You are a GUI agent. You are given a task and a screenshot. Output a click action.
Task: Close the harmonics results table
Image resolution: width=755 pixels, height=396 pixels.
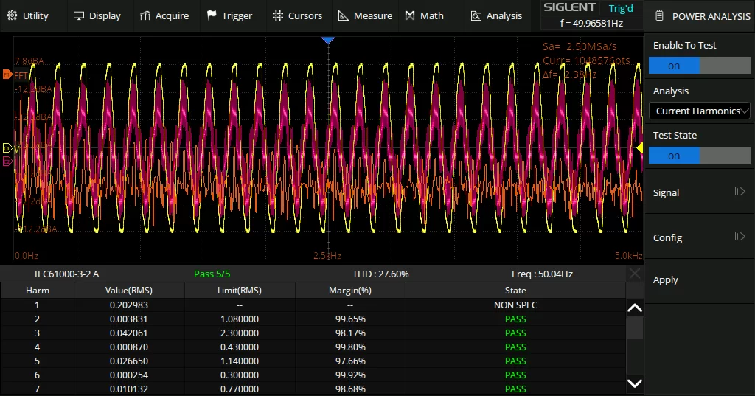point(634,274)
